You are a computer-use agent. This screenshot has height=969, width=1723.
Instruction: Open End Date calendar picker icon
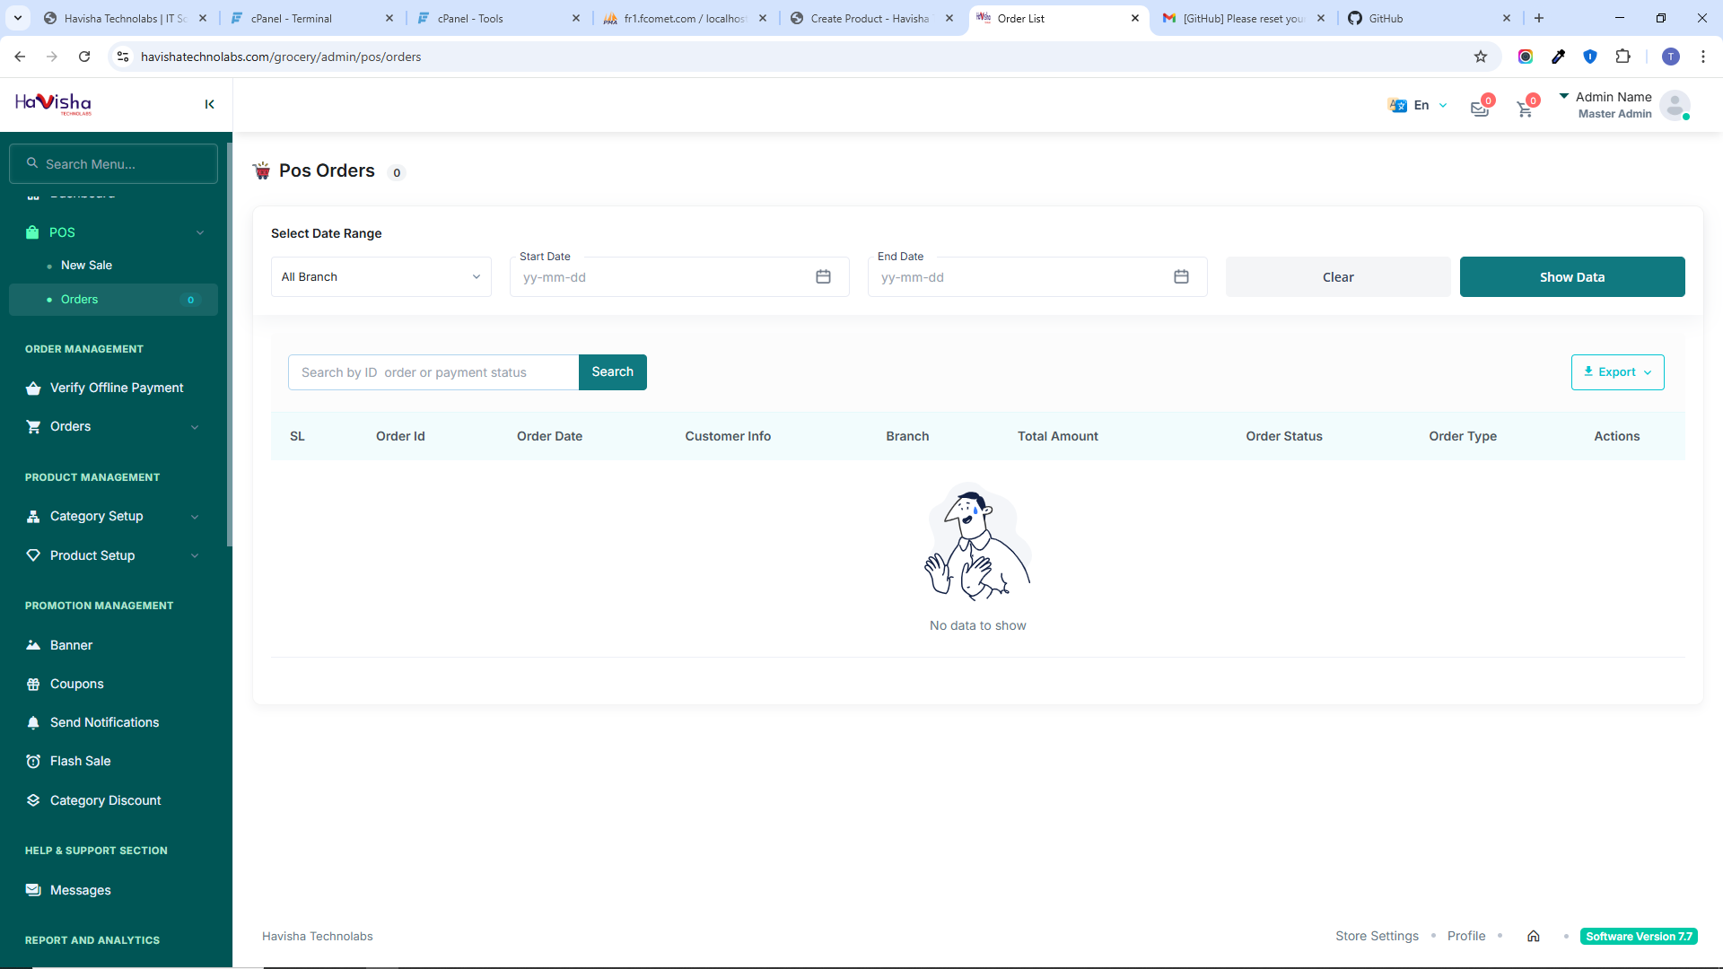(x=1181, y=276)
